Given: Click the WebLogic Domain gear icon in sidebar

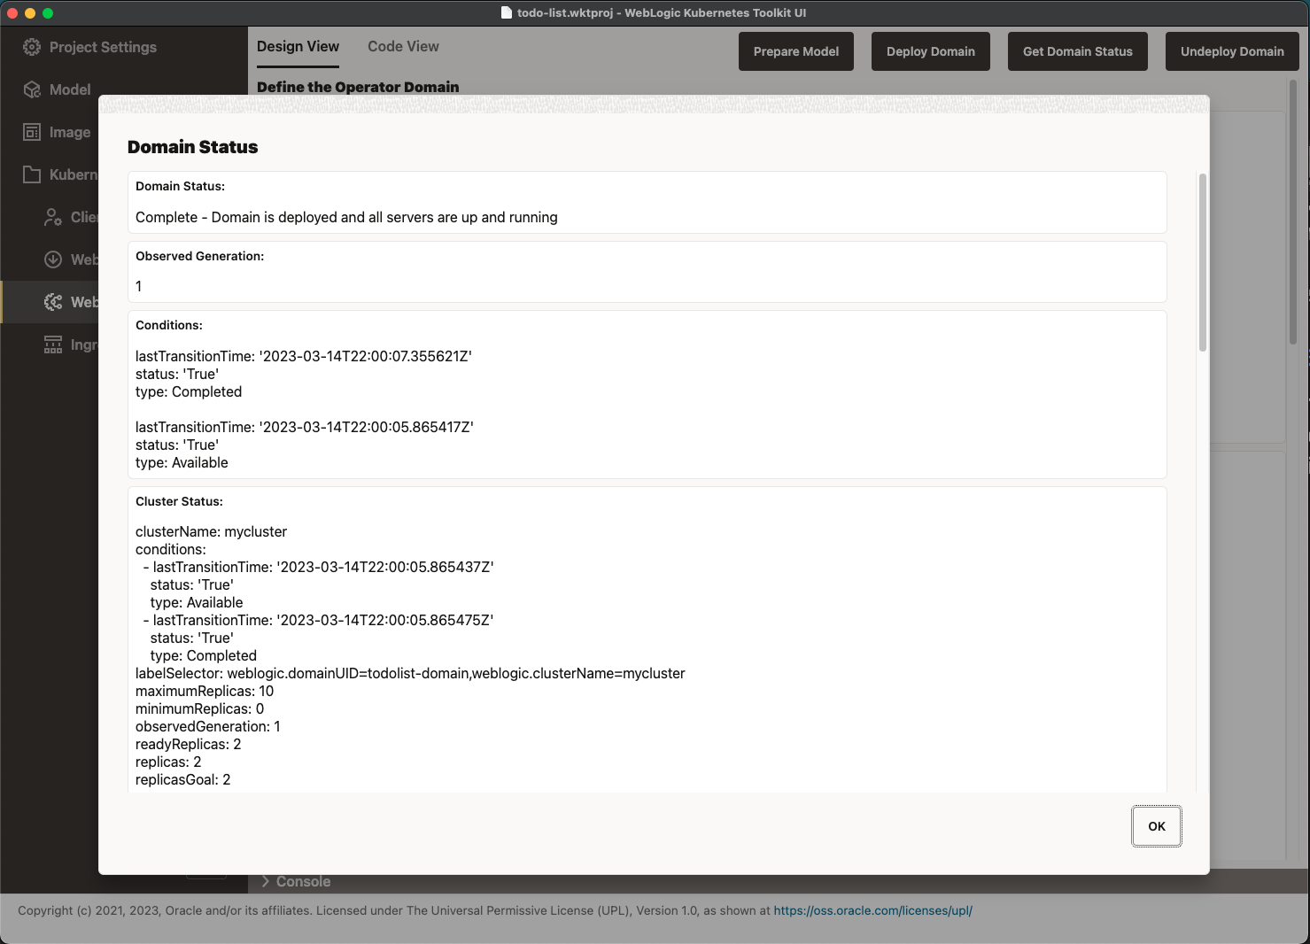Looking at the screenshot, I should click(x=53, y=302).
